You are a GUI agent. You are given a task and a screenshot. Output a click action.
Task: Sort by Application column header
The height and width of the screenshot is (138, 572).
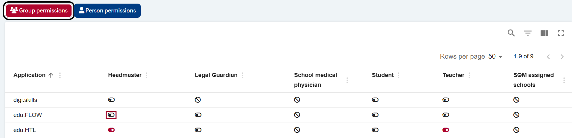[x=29, y=75]
